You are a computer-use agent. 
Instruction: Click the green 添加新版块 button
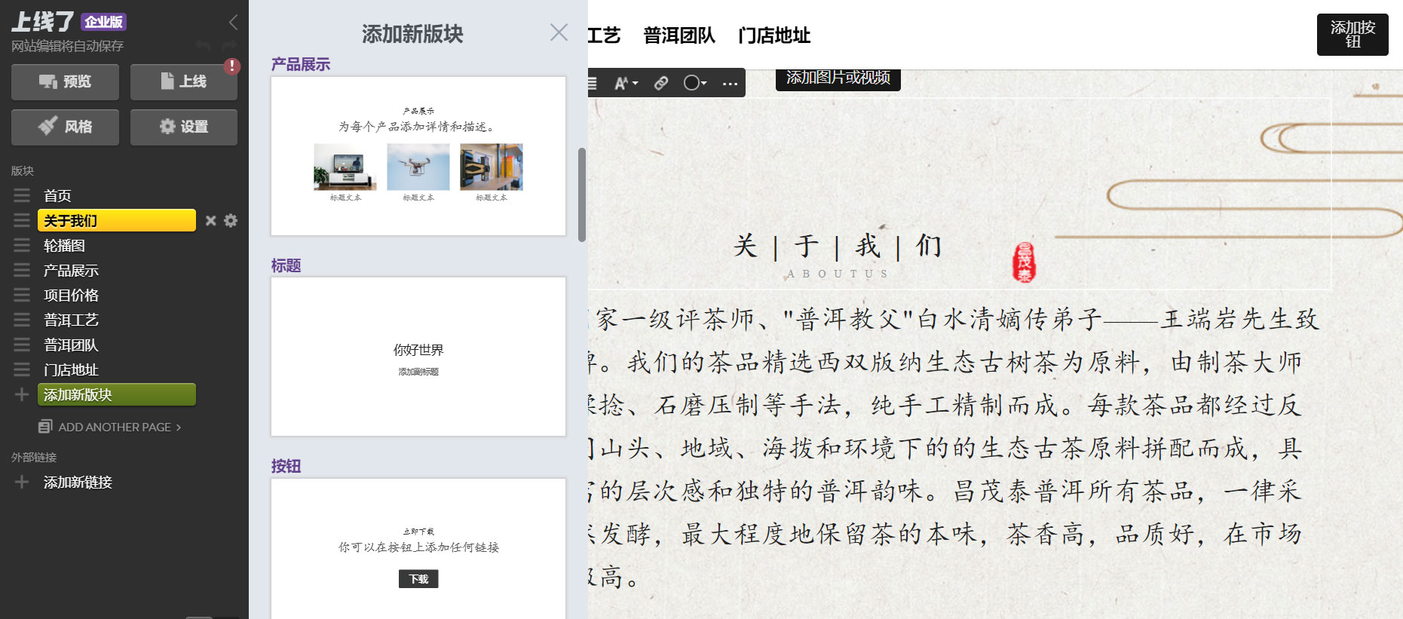click(x=117, y=394)
